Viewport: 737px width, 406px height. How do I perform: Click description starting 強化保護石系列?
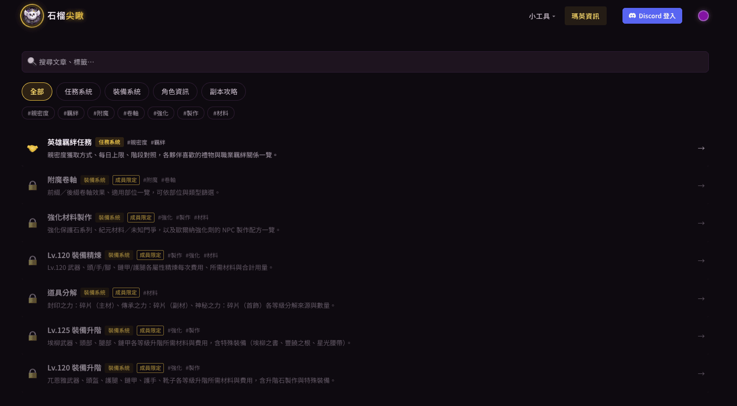164,230
